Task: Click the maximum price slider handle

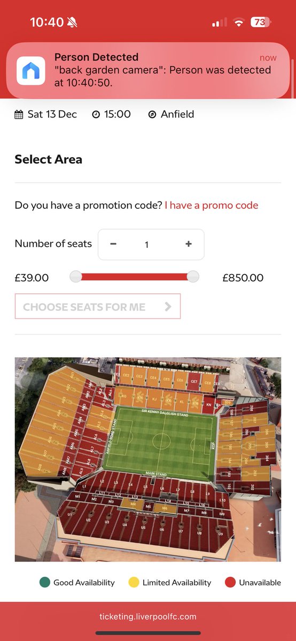Action: click(x=193, y=277)
